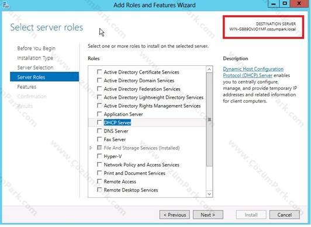This screenshot has width=311, height=227.
Task: Select the DHCP Server role label
Action: [x=118, y=123]
